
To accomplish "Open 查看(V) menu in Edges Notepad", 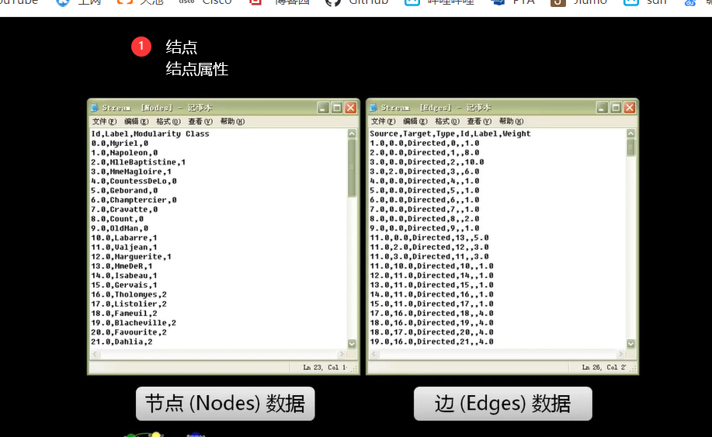I will [479, 122].
